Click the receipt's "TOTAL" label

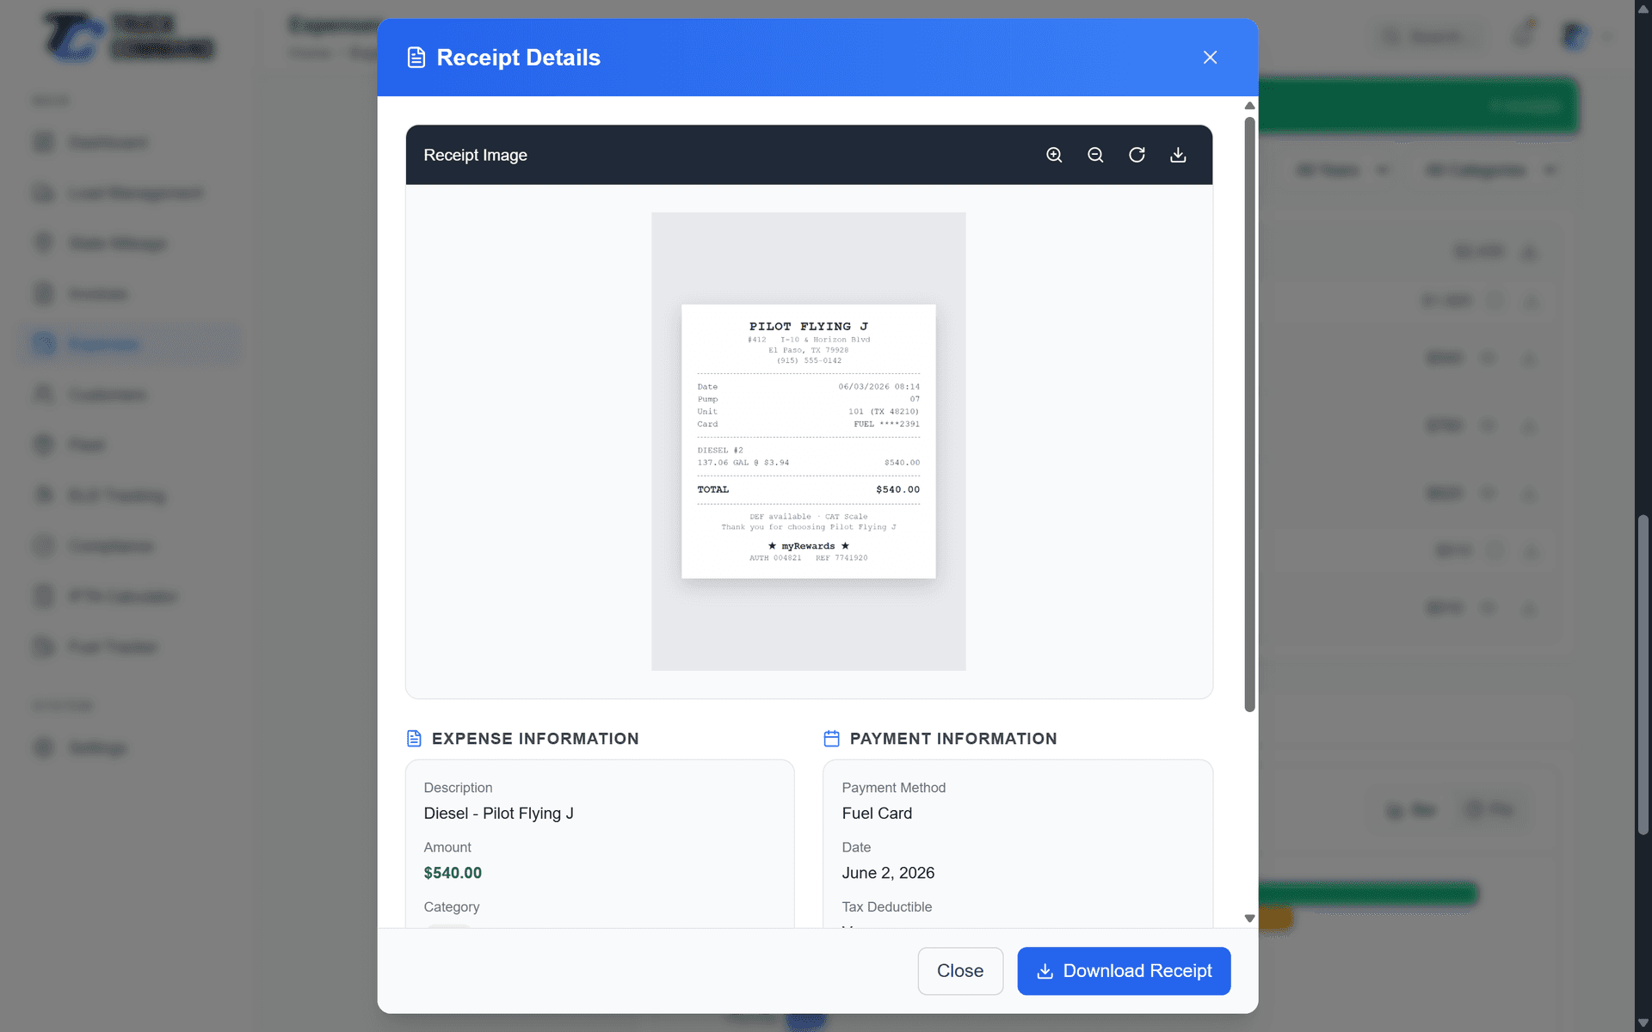click(x=713, y=489)
